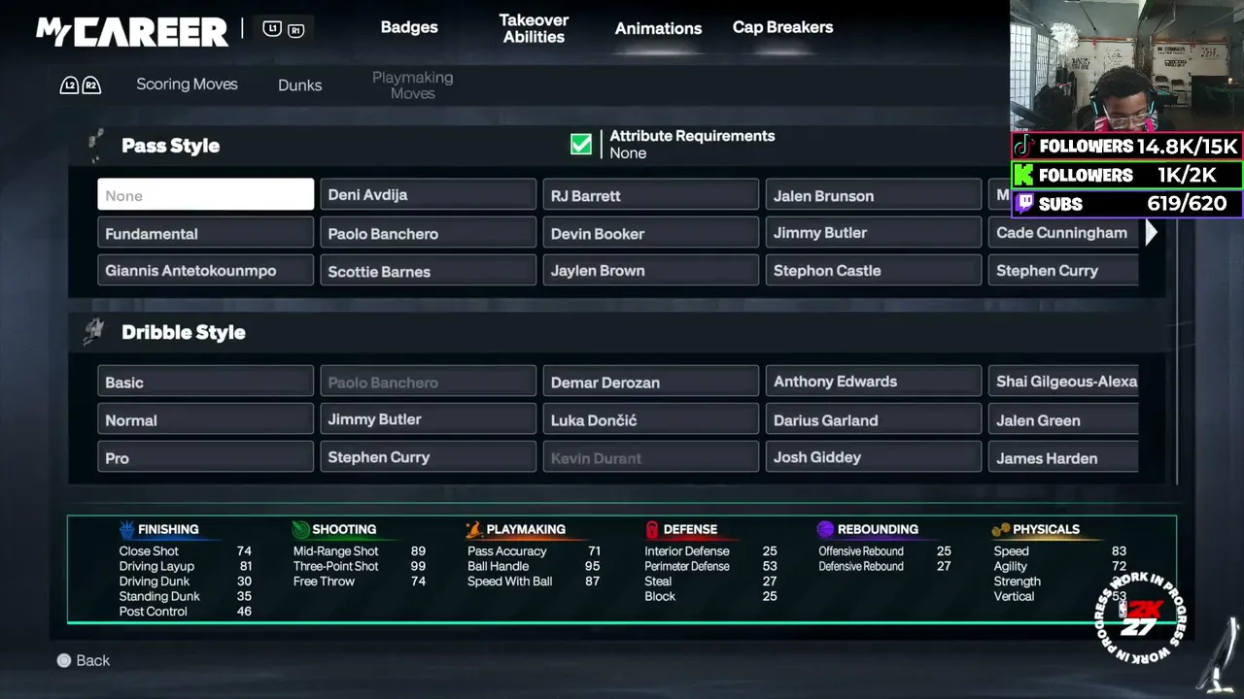This screenshot has height=699, width=1244.
Task: Choose the Darius Garland dribble style
Action: [873, 419]
